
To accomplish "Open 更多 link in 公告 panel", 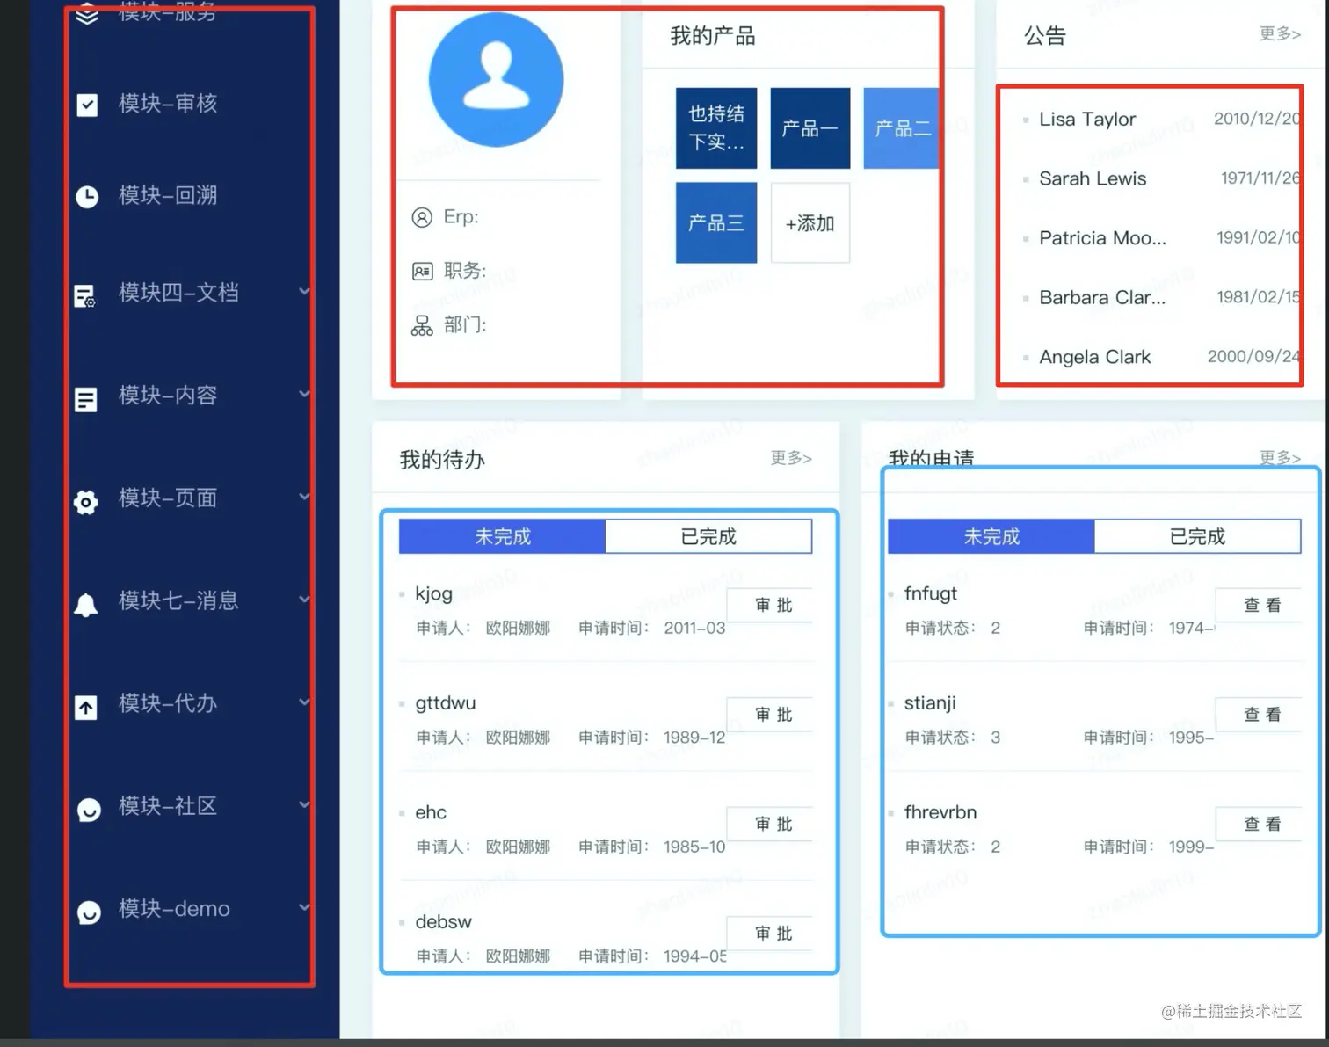I will (1280, 33).
